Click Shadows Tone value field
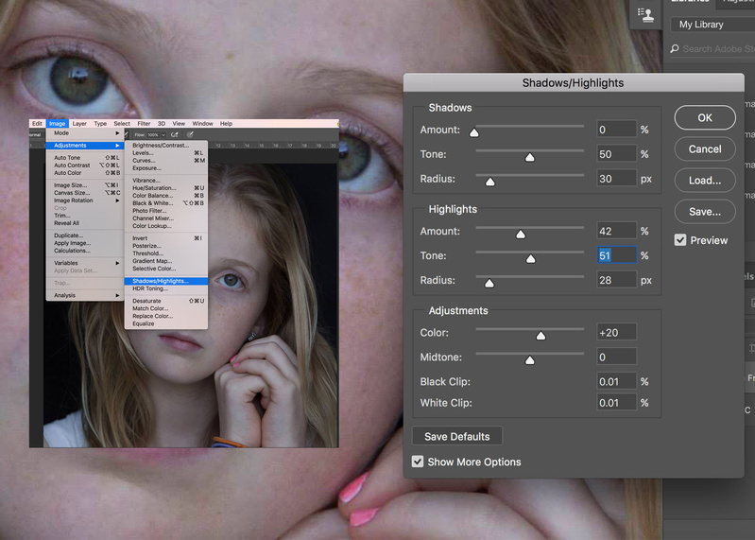This screenshot has width=755, height=540. tap(616, 154)
